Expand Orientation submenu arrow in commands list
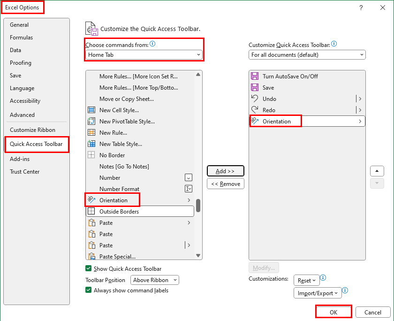The image size is (394, 321). click(x=189, y=200)
